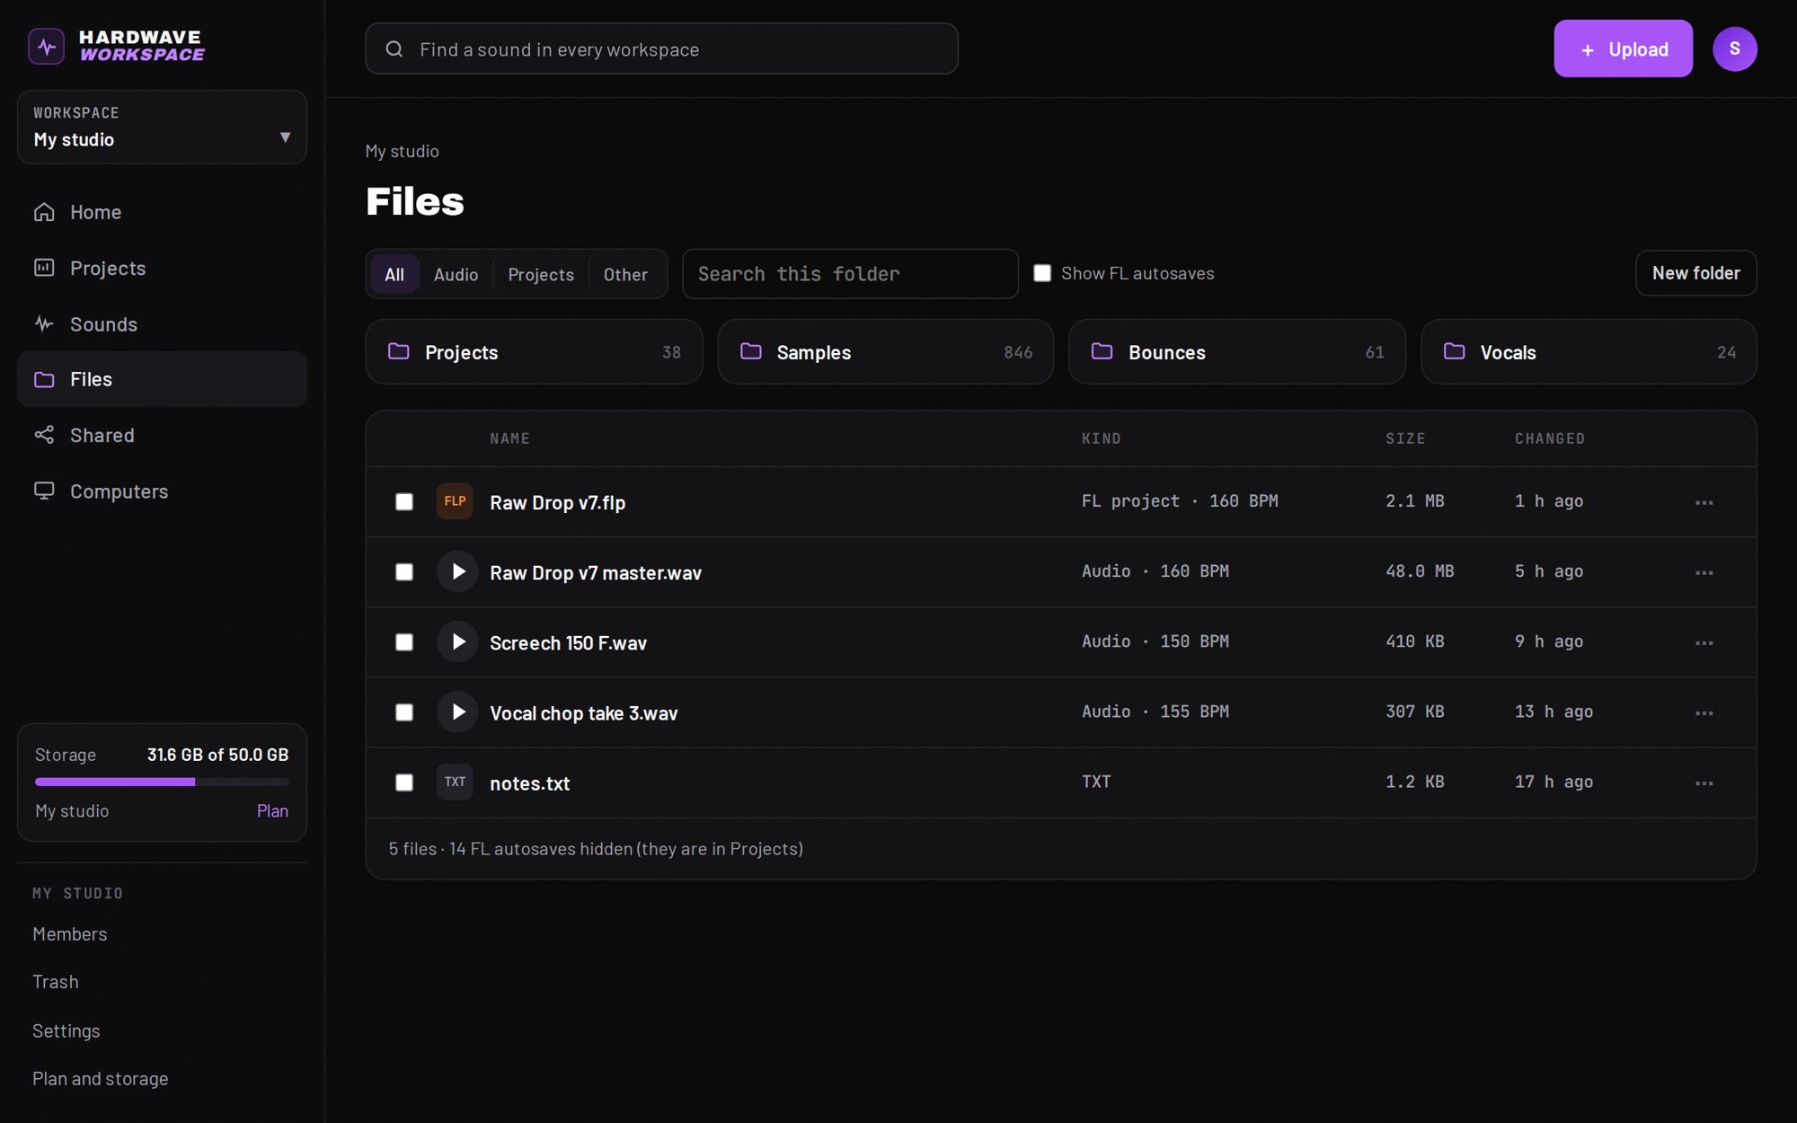Switch to the All filter tab
This screenshot has width=1797, height=1123.
click(x=394, y=274)
